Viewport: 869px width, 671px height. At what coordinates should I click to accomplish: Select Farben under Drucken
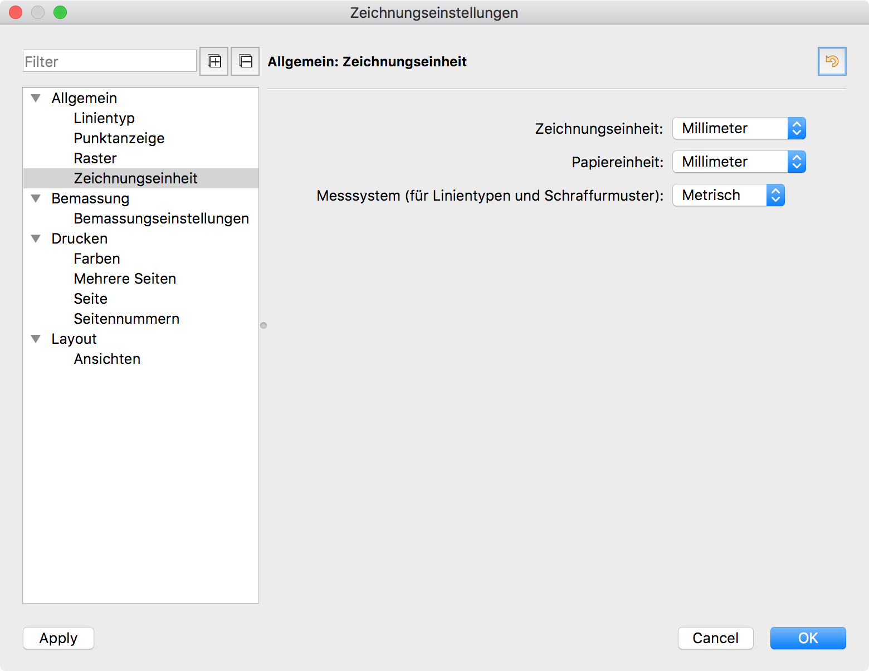pyautogui.click(x=97, y=259)
